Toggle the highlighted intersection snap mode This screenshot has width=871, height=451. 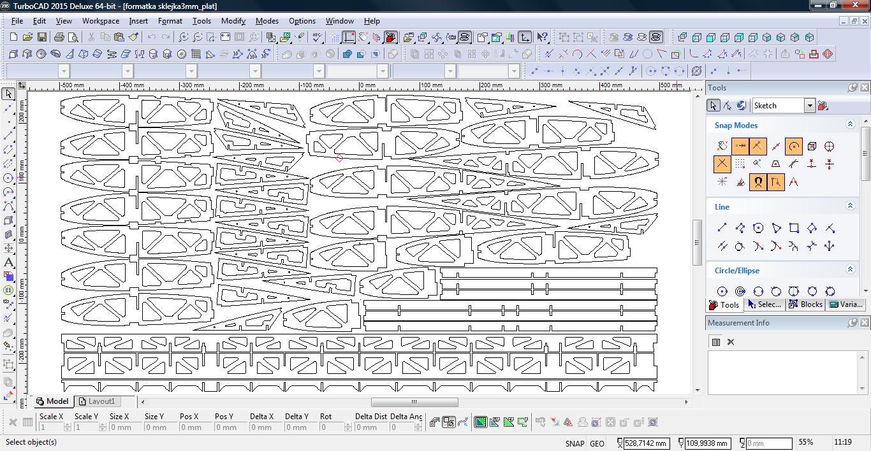pos(722,164)
